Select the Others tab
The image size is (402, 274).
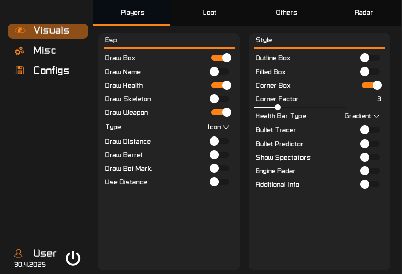click(286, 13)
